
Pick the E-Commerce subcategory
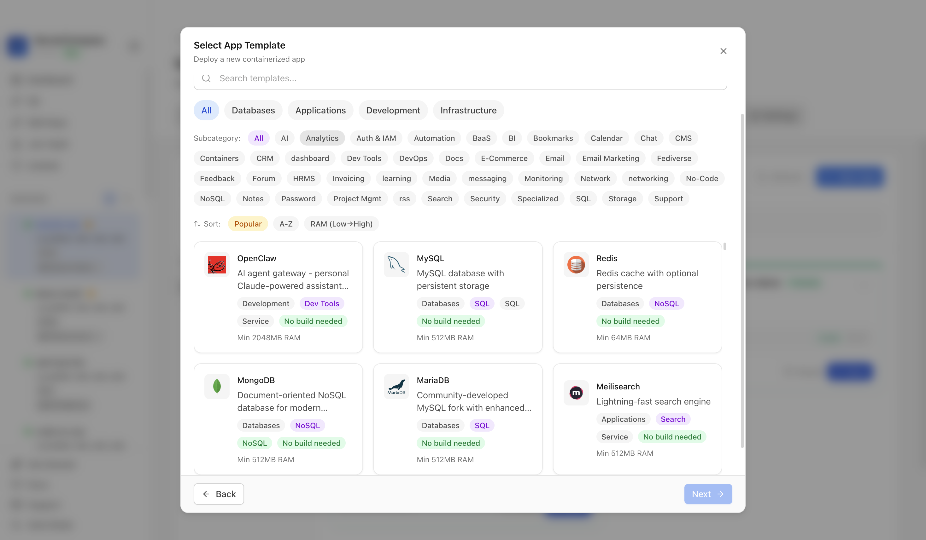point(504,158)
